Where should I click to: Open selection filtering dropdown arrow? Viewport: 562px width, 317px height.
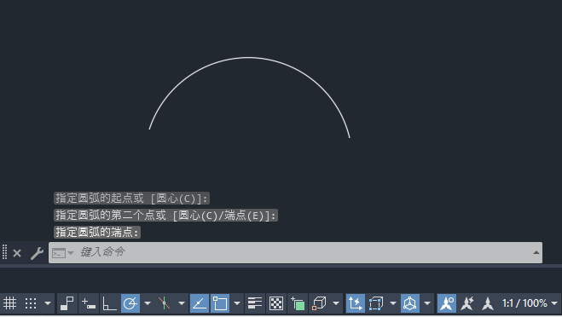[x=393, y=303]
